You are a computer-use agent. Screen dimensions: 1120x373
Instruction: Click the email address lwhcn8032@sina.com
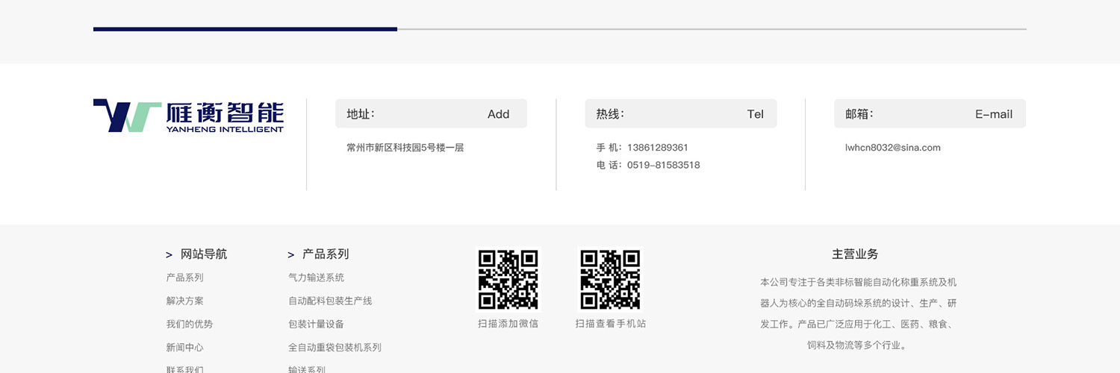pos(892,148)
